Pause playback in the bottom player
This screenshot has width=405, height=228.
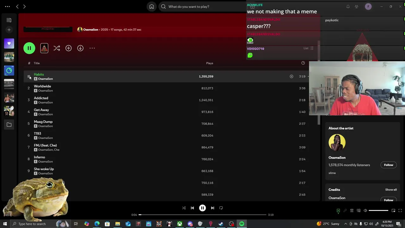202,208
